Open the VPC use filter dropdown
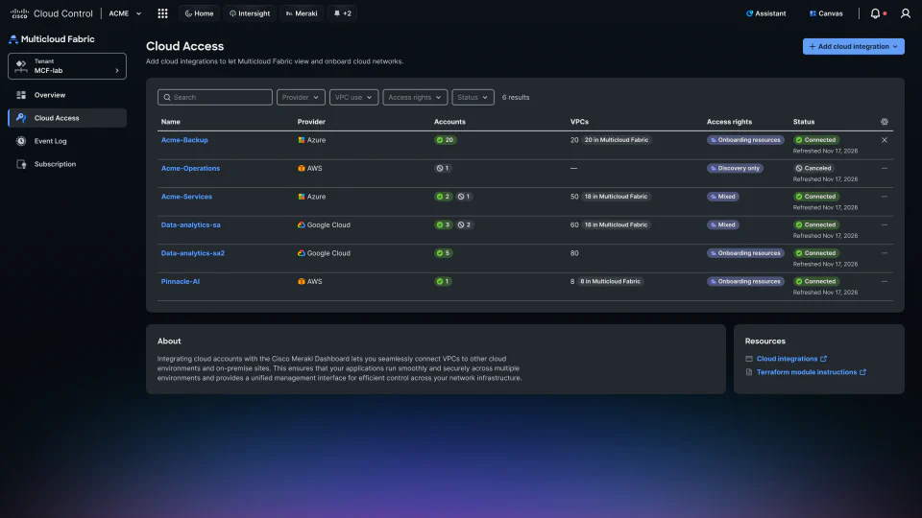Screen dimensions: 922x518 click(353, 98)
